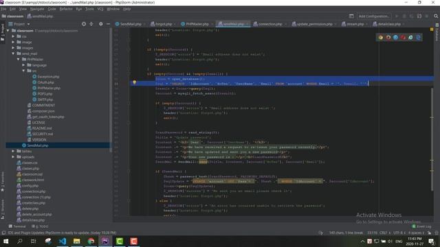This screenshot has height=247, width=440.
Task: Click the inspection warning marker atop scrollbar
Action: tap(432, 29)
